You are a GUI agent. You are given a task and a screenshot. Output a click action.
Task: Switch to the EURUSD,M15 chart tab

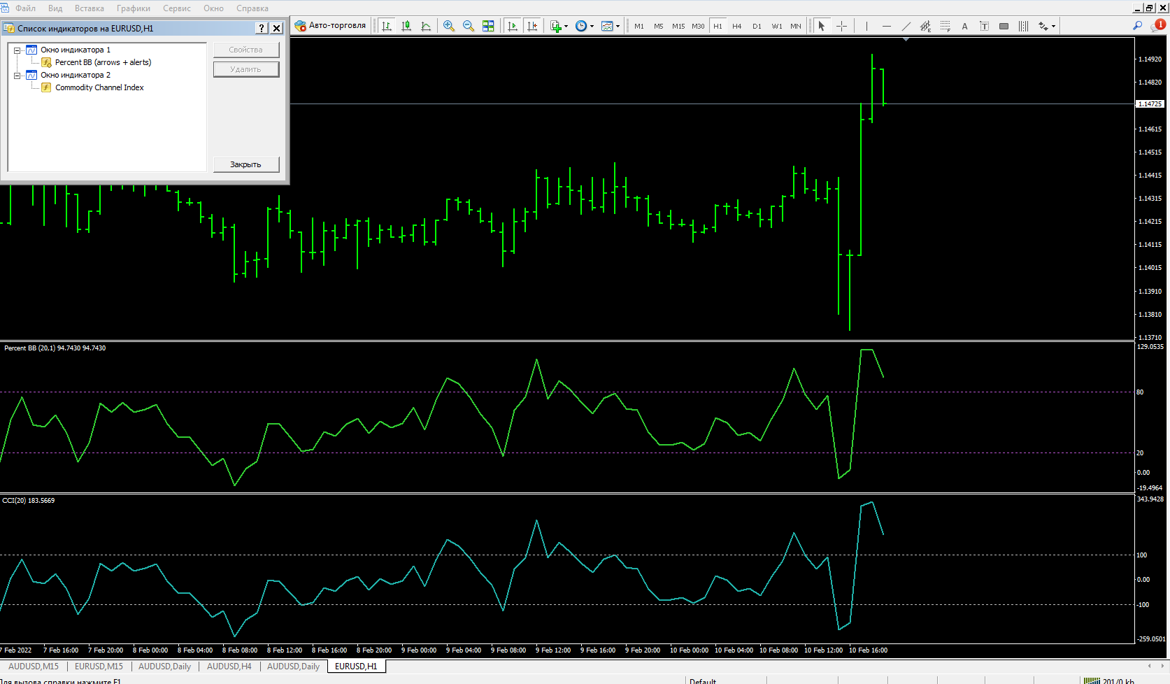[99, 667]
